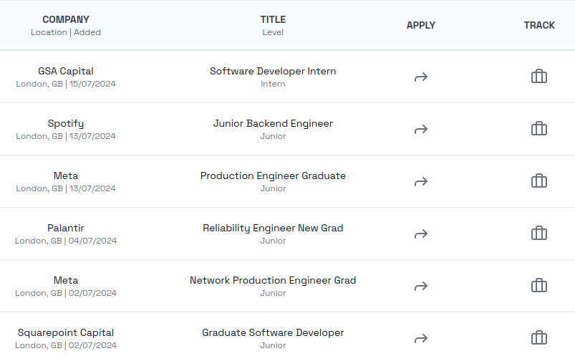Track Production Engineer Graduate via briefcase icon
This screenshot has height=361, width=575.
click(539, 181)
